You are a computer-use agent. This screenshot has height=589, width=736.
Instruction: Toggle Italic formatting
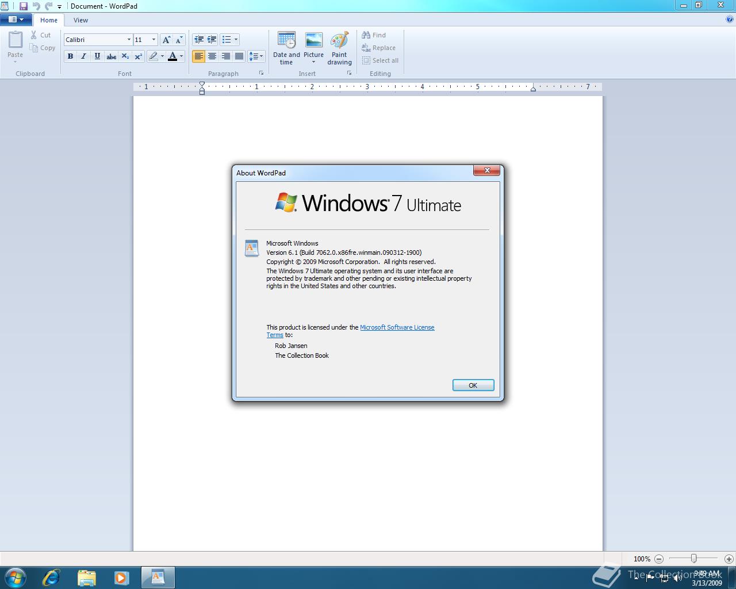pos(84,56)
